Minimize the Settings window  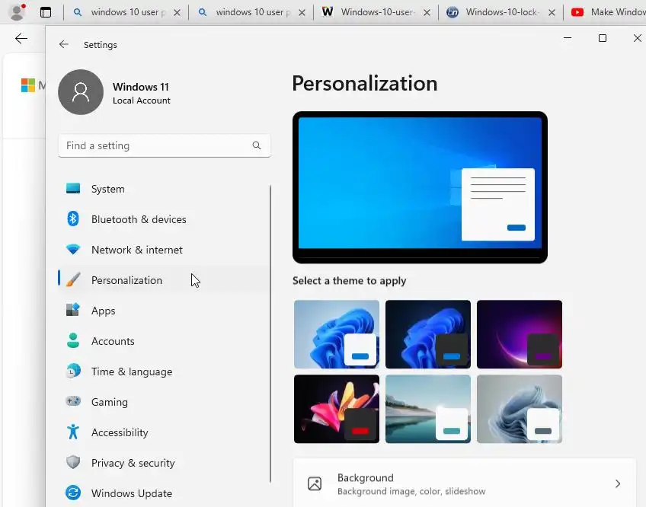point(568,38)
